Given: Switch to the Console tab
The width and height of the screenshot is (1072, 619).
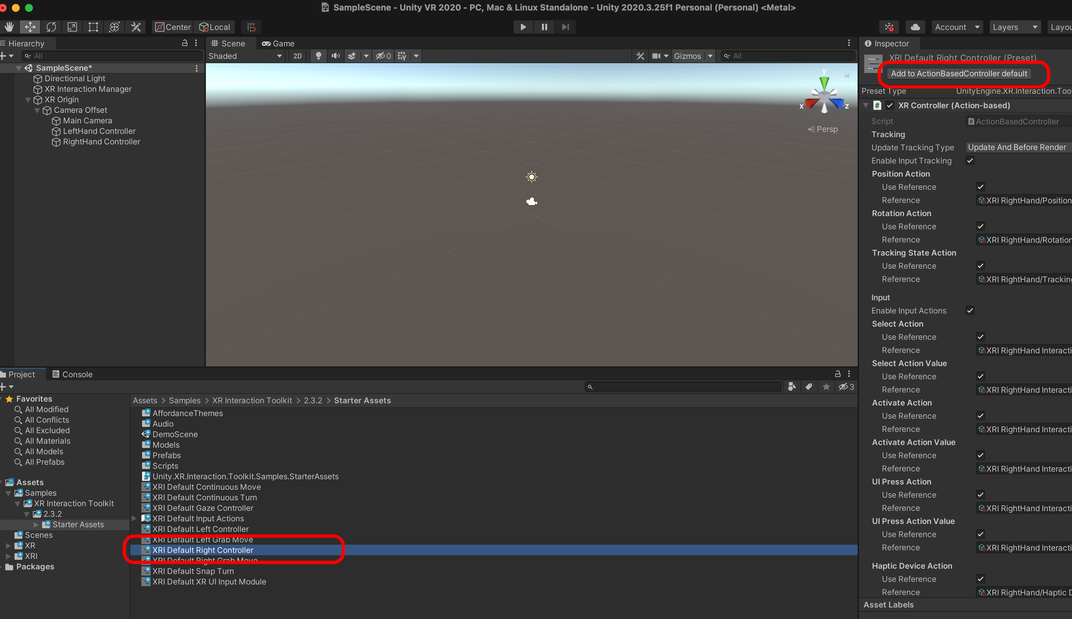Looking at the screenshot, I should click(72, 374).
